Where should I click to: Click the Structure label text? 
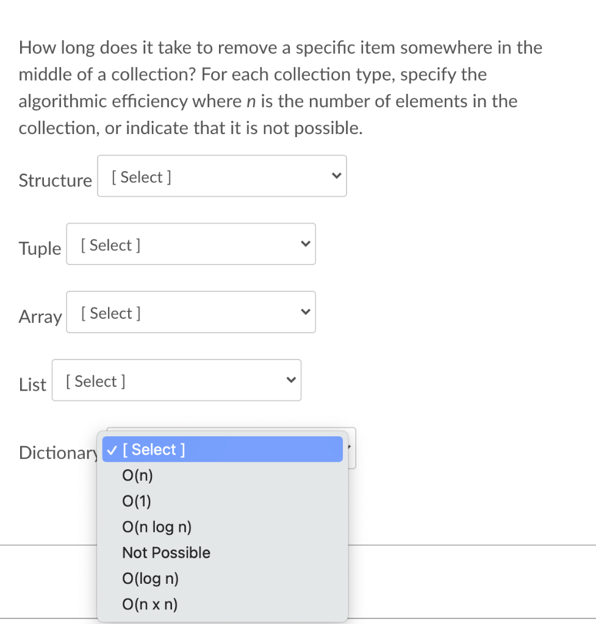(x=55, y=180)
